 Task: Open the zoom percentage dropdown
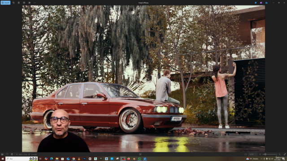pos(252,154)
